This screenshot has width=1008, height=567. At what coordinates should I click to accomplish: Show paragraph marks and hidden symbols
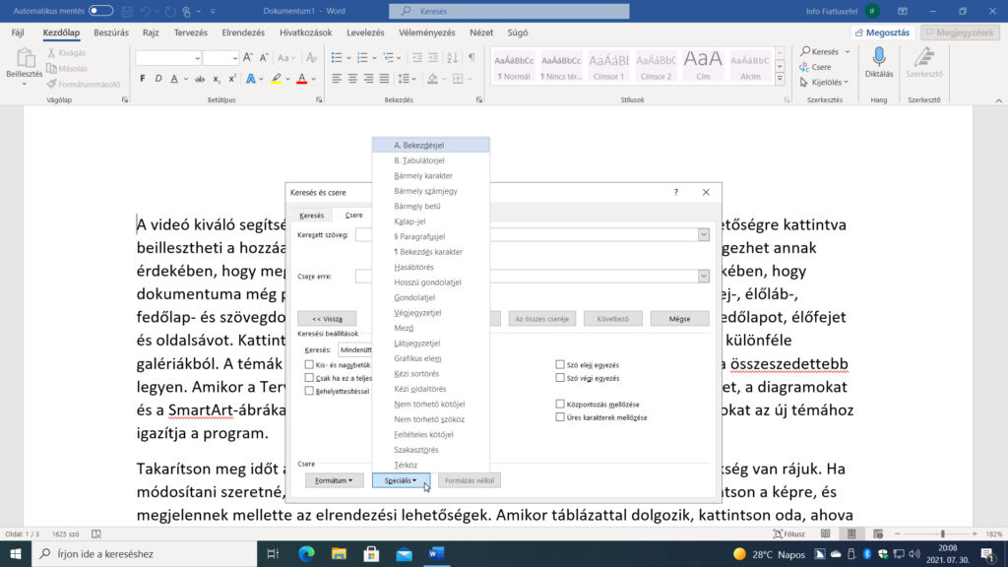pos(472,58)
